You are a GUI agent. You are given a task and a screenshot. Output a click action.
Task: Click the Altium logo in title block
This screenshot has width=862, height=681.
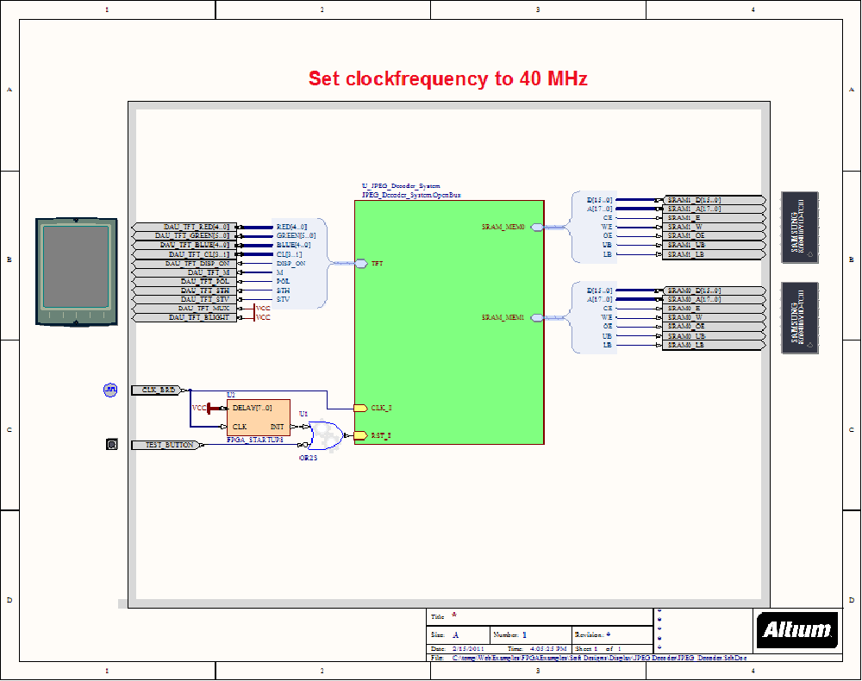pyautogui.click(x=797, y=630)
